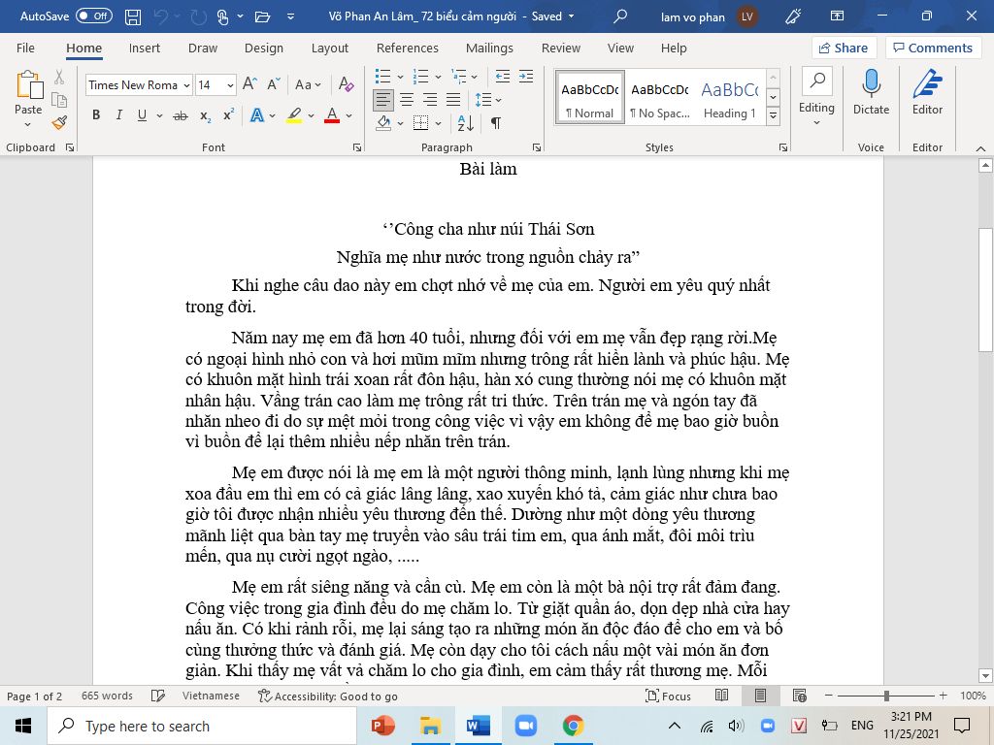
Task: Click the Save icon in title bar
Action: [133, 17]
